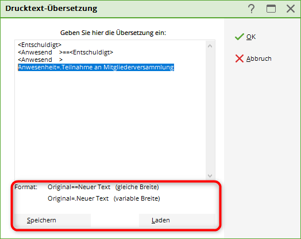Click the vertical scrollbar track in the translation box
Viewport: 301px width, 239px height.
tap(210, 111)
